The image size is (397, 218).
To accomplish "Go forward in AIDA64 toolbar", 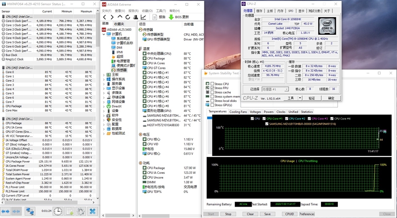I will (x=112, y=17).
